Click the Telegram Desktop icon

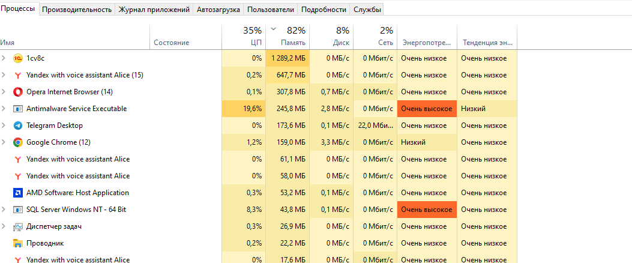click(x=18, y=125)
